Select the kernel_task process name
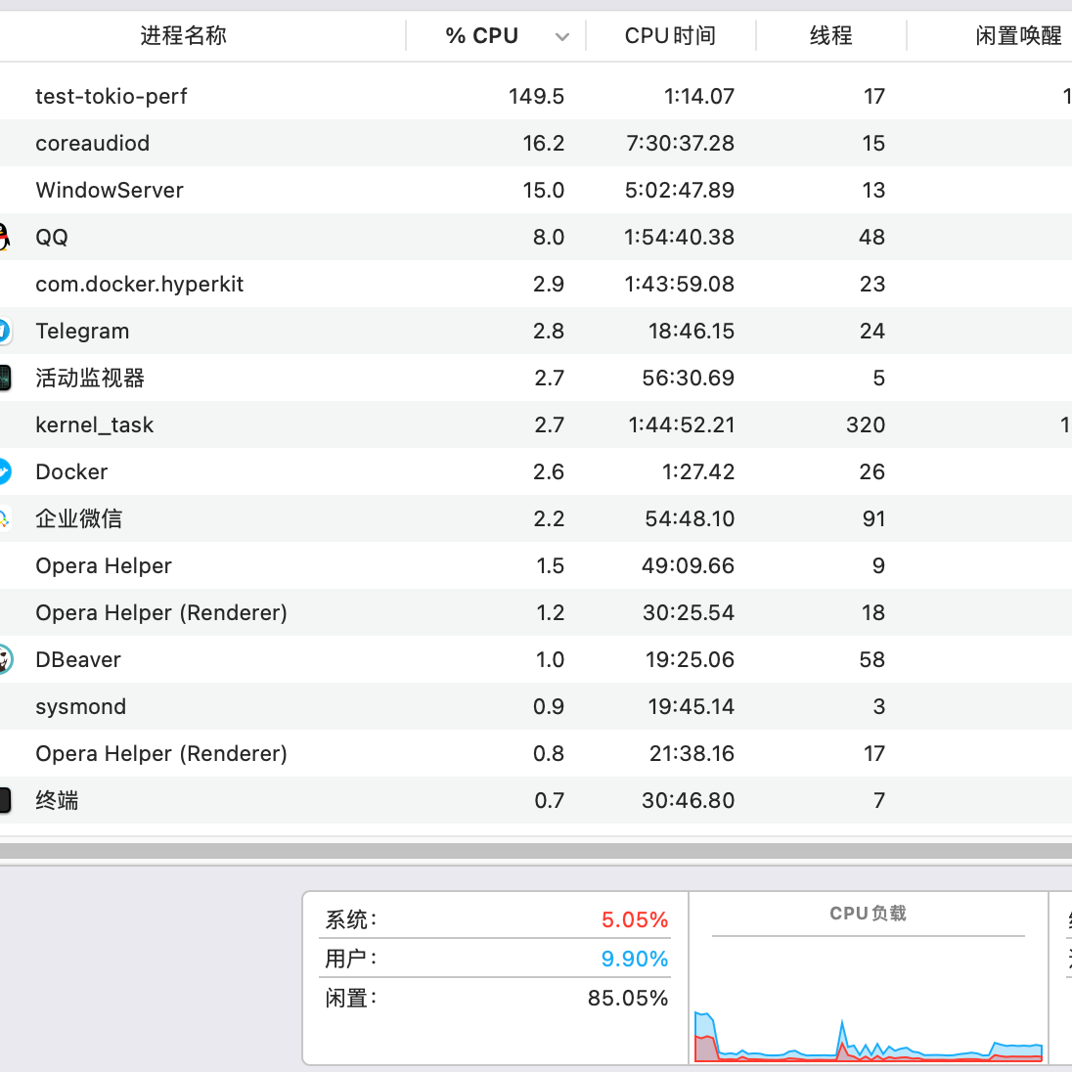The height and width of the screenshot is (1072, 1072). point(94,425)
